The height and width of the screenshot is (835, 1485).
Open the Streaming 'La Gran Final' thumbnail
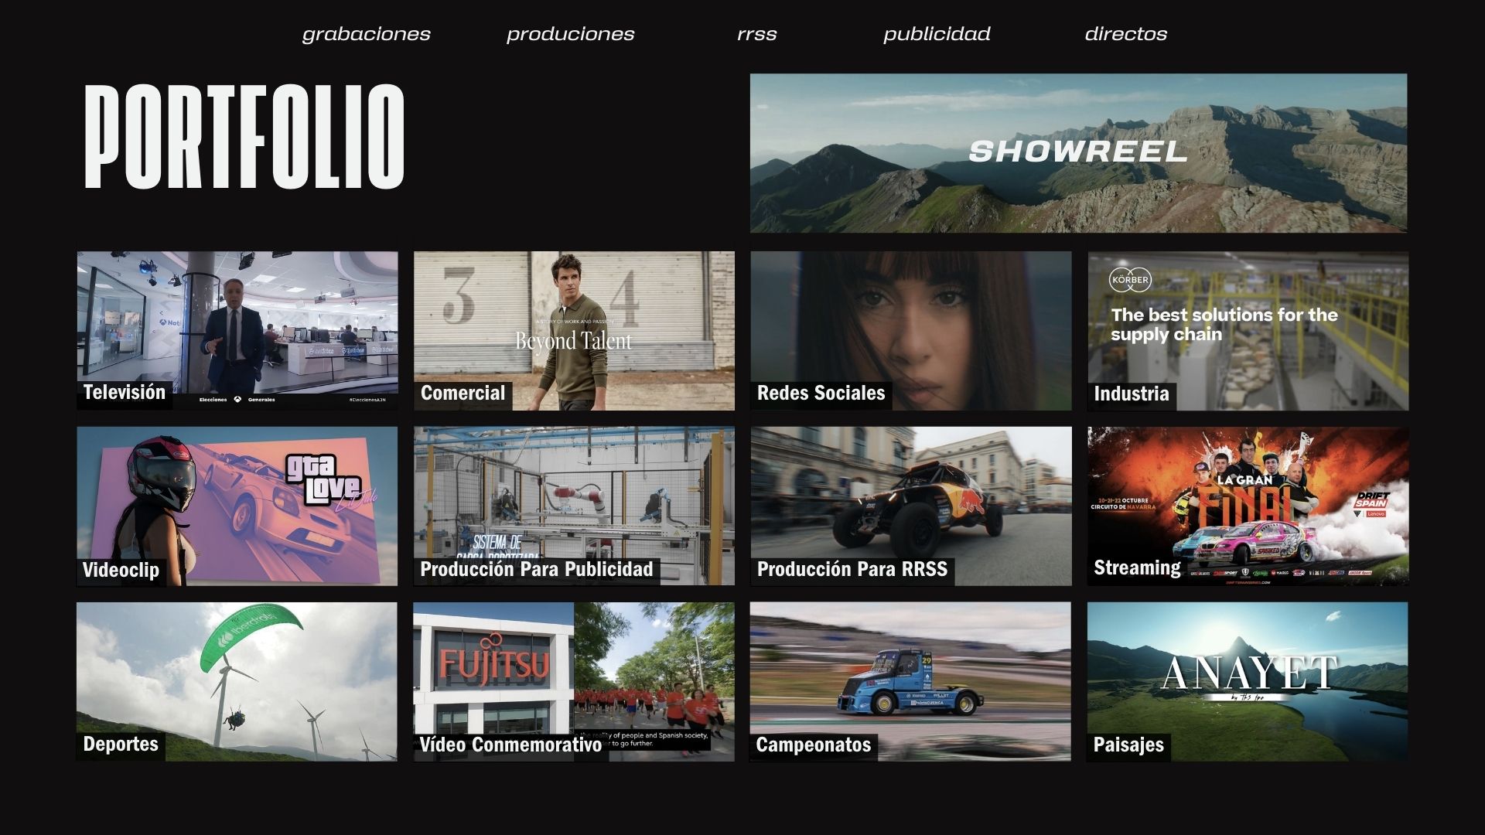1247,506
